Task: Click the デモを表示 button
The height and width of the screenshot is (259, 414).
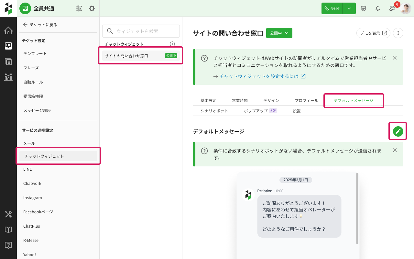Action: tap(373, 33)
